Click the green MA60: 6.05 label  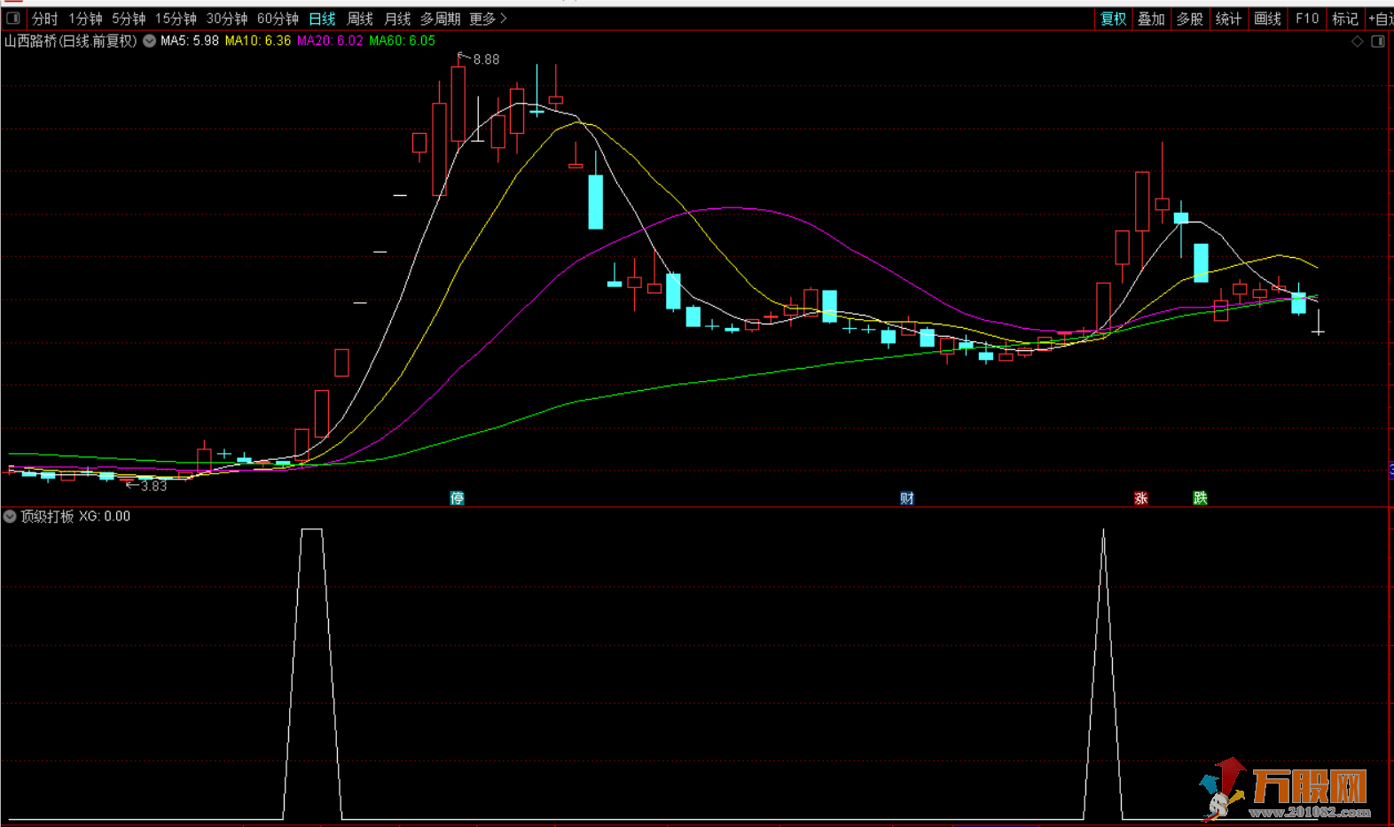coord(402,41)
